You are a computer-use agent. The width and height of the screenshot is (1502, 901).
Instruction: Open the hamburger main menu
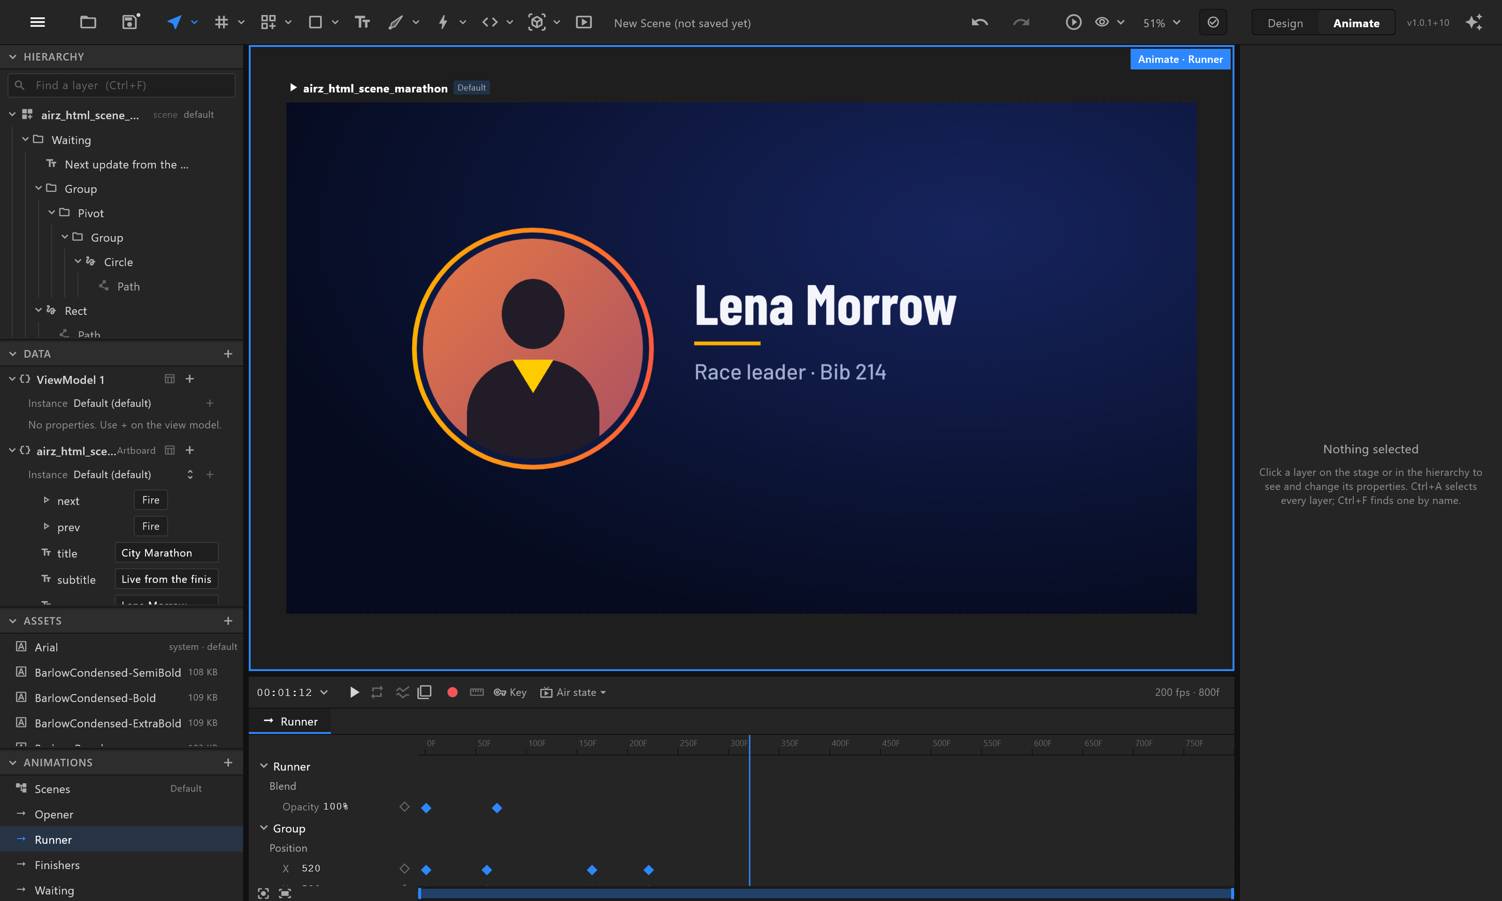(x=38, y=23)
